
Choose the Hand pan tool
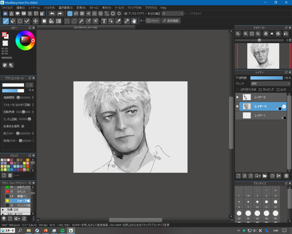[134, 21]
